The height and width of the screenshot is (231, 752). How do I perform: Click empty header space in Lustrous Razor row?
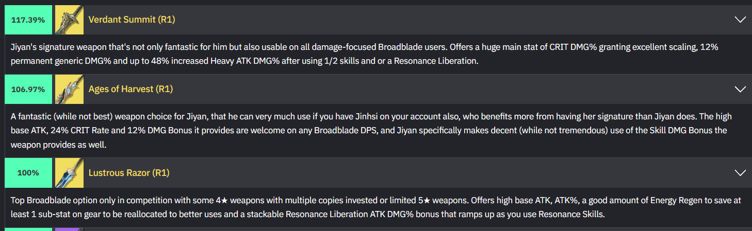coord(454,172)
